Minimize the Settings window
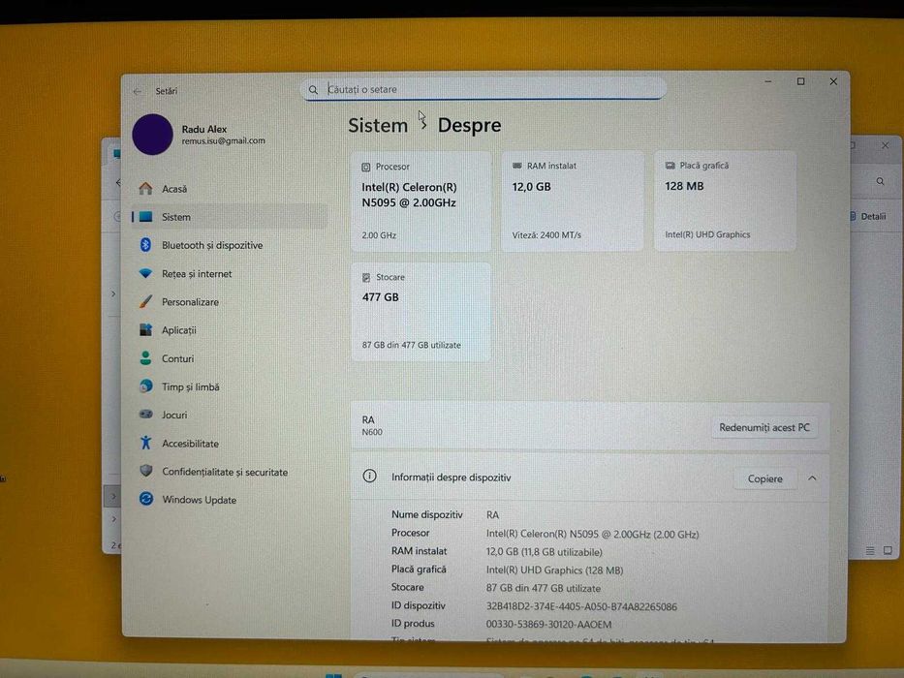This screenshot has height=678, width=904. click(x=768, y=82)
